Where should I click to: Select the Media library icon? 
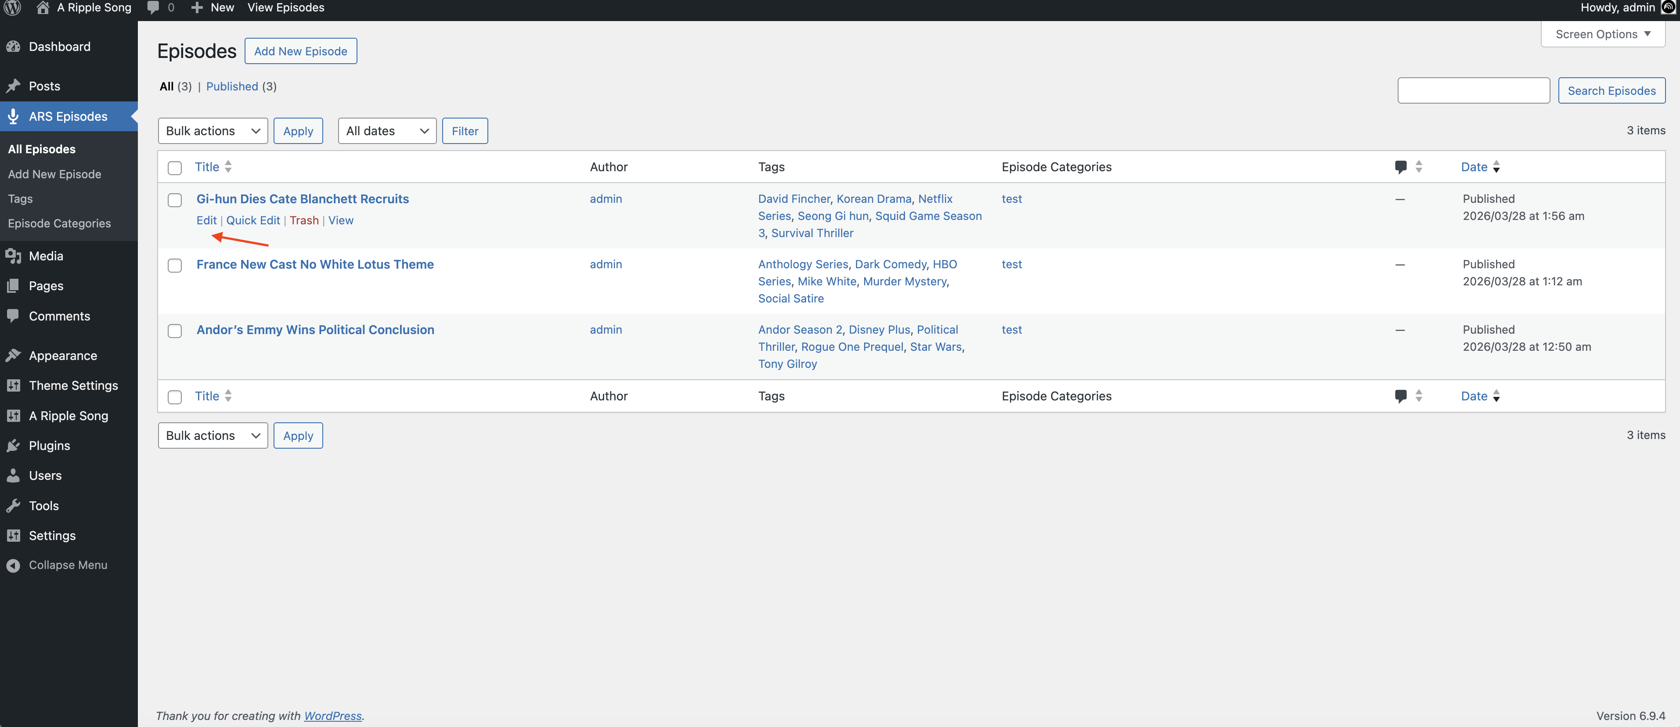click(14, 256)
